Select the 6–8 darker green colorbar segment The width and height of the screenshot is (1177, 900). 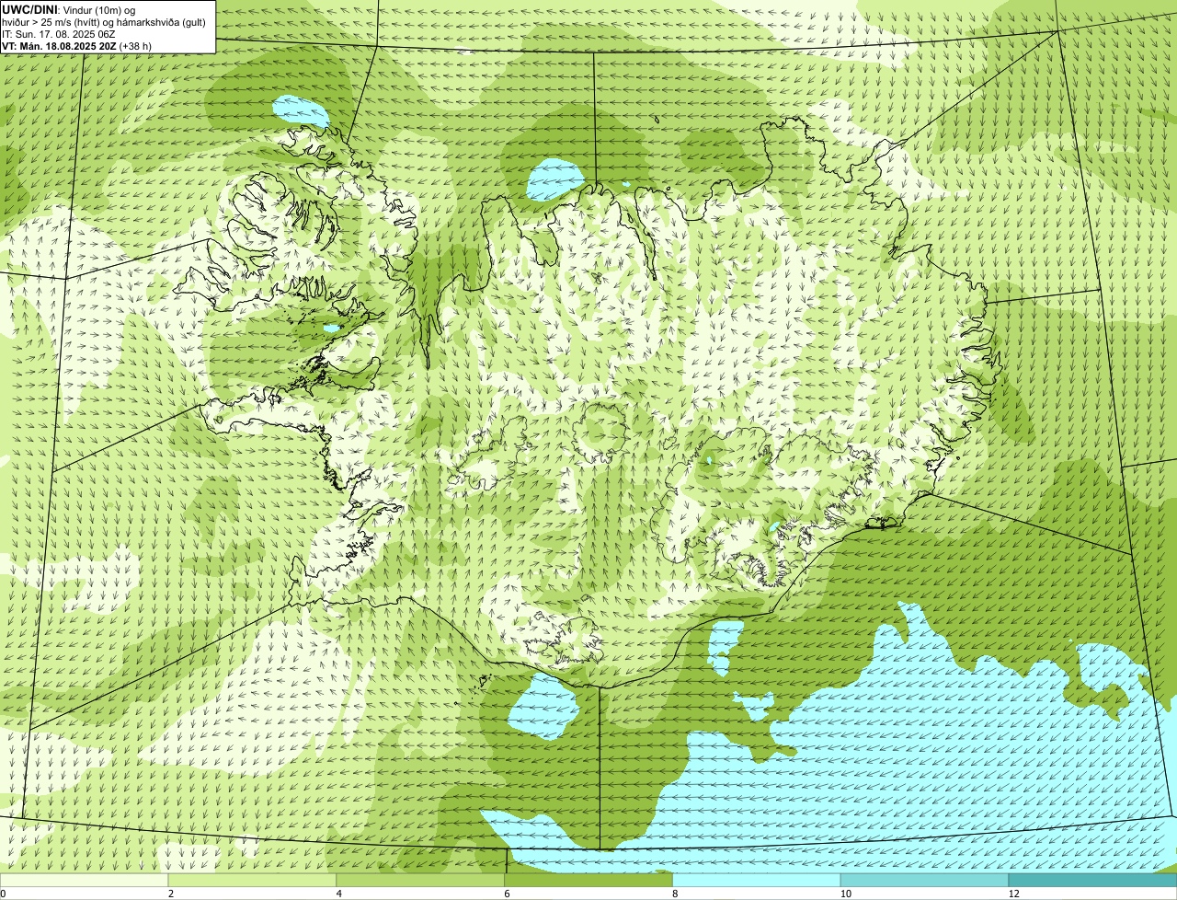click(588, 881)
